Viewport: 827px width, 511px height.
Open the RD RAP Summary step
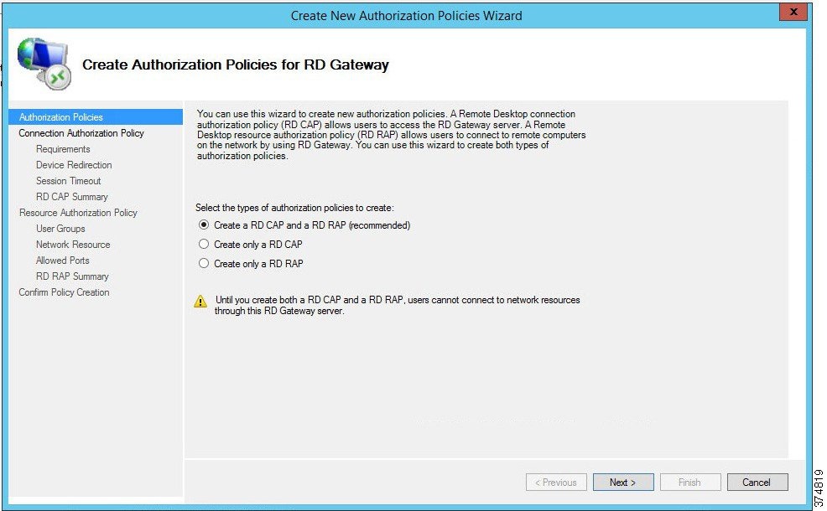click(x=72, y=276)
